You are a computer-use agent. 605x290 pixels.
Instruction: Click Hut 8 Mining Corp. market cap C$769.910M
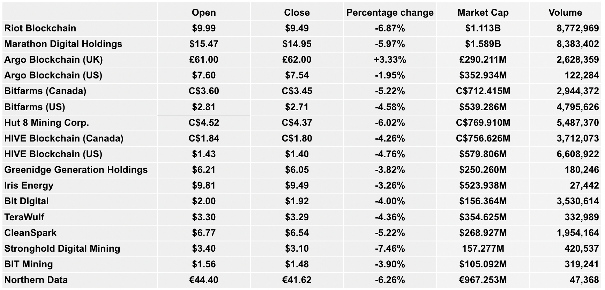tap(483, 123)
